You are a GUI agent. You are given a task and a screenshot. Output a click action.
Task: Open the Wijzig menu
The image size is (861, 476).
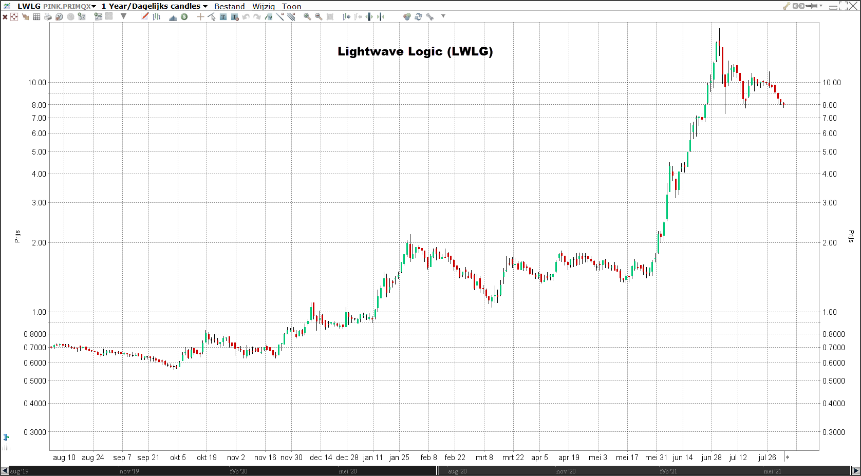point(263,6)
